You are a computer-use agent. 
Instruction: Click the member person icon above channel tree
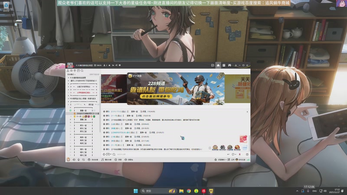[x=68, y=71]
